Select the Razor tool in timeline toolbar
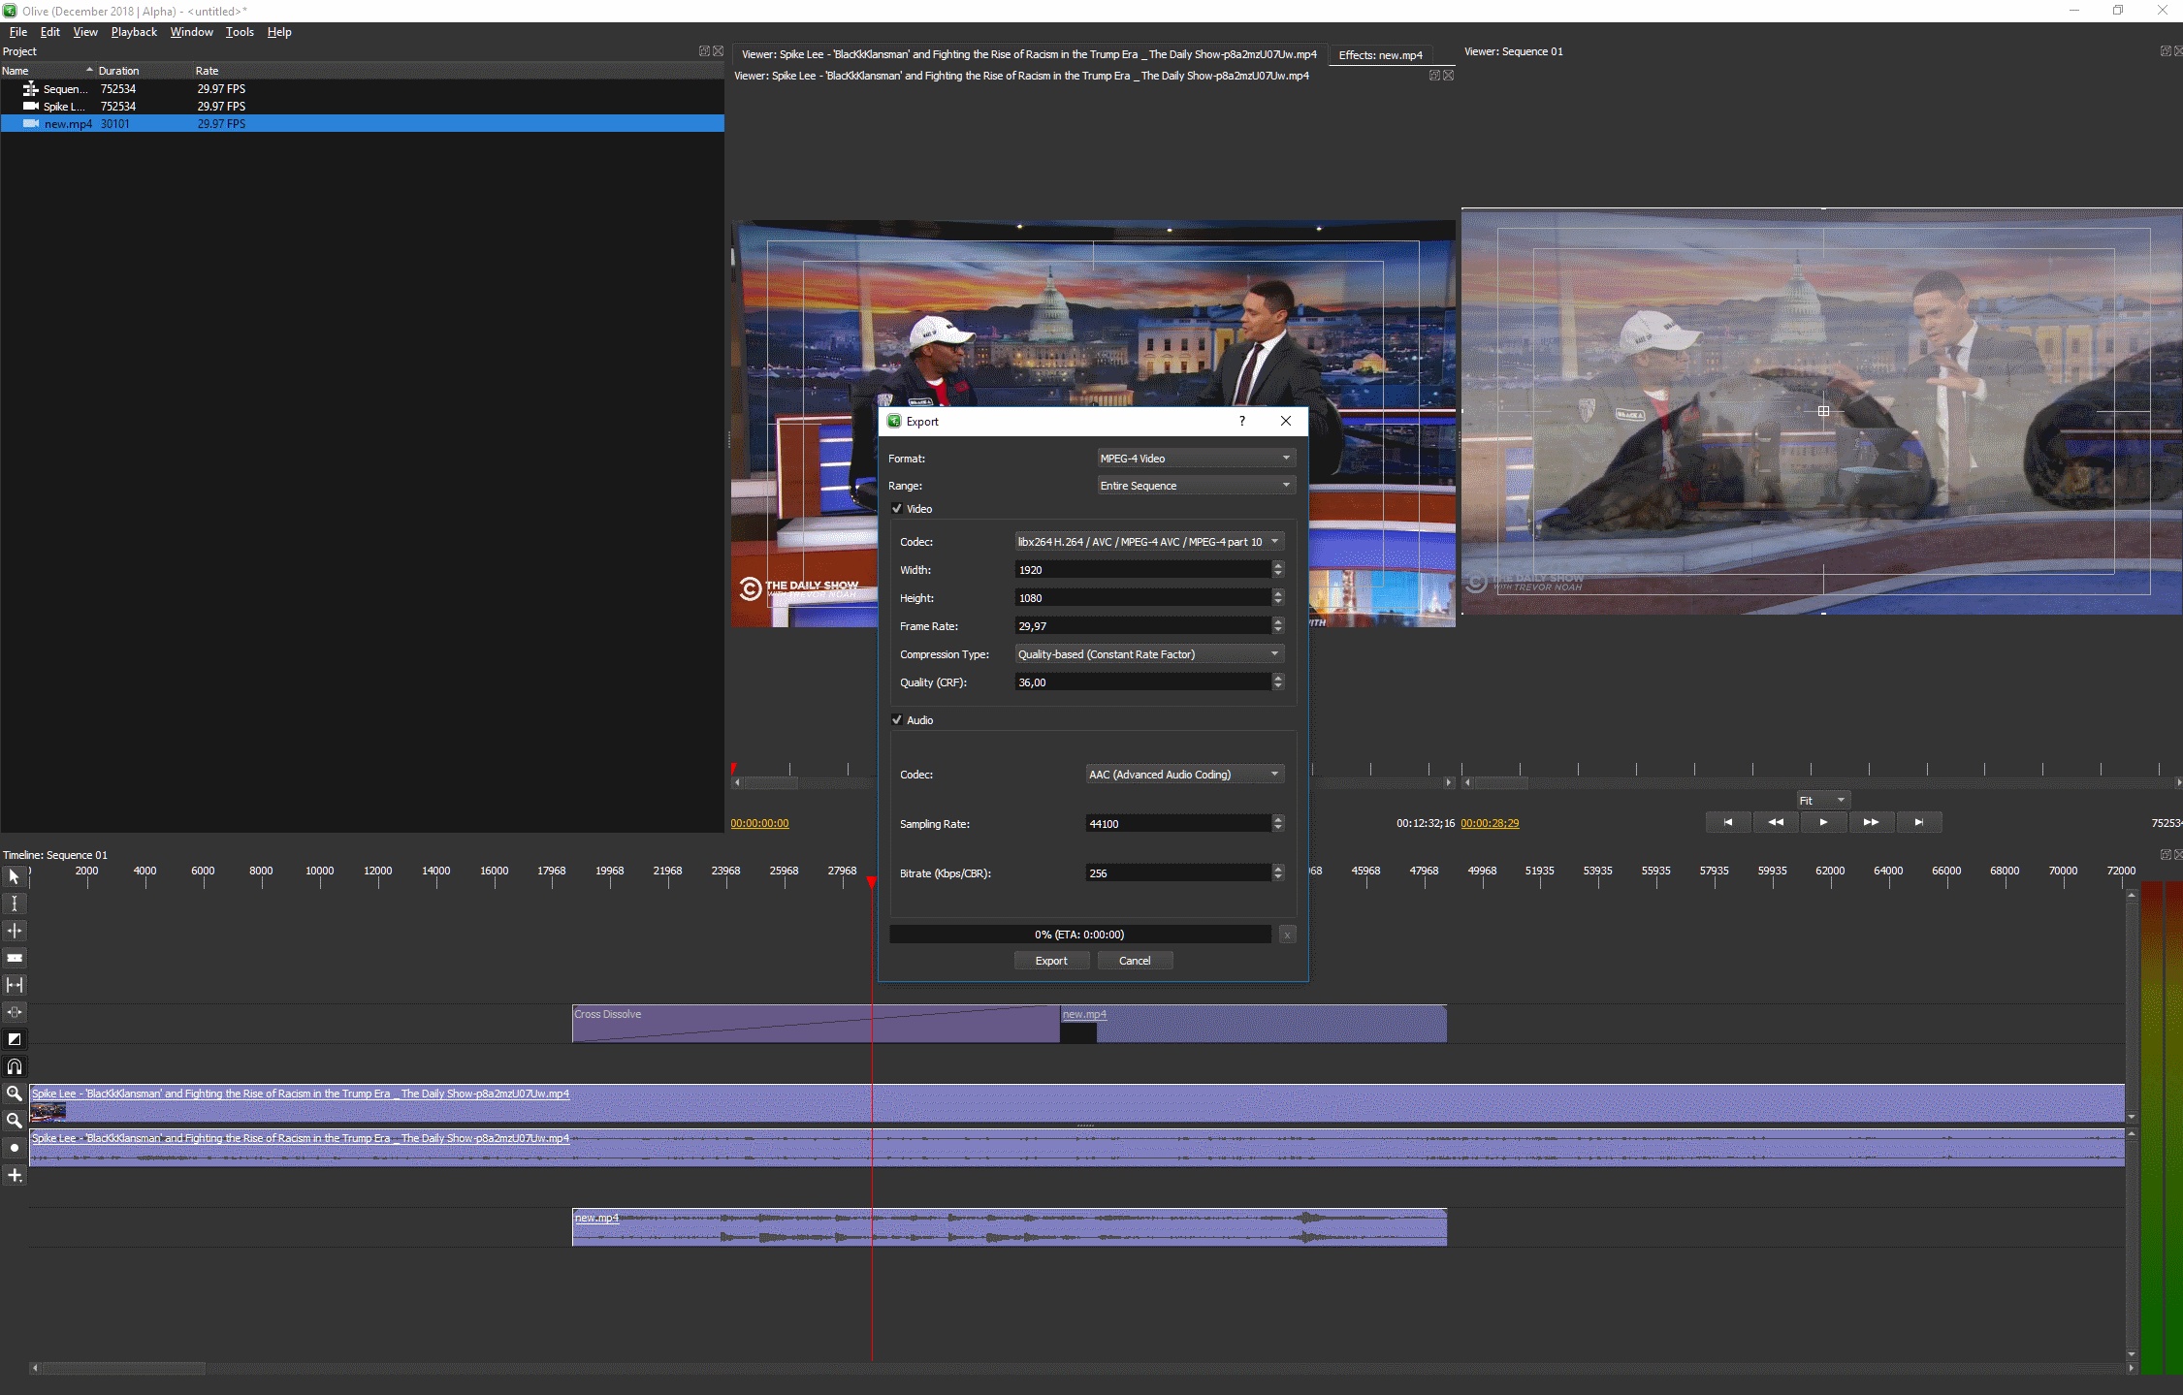The image size is (2183, 1395). (x=15, y=958)
